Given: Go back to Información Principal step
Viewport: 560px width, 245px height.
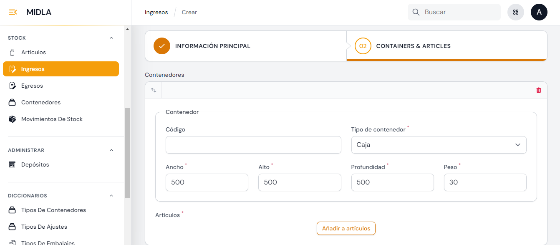Looking at the screenshot, I should pyautogui.click(x=212, y=46).
